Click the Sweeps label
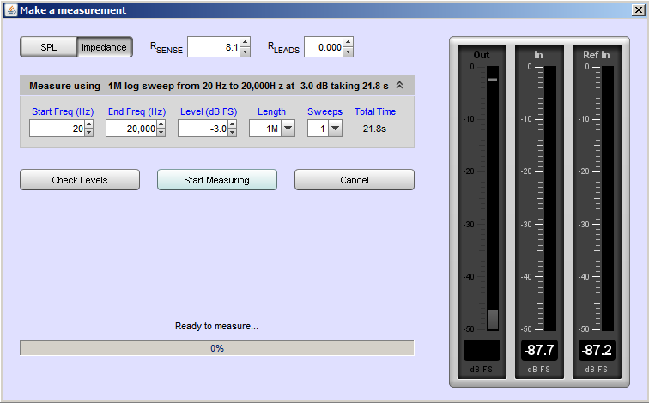649x403 pixels. [x=324, y=111]
